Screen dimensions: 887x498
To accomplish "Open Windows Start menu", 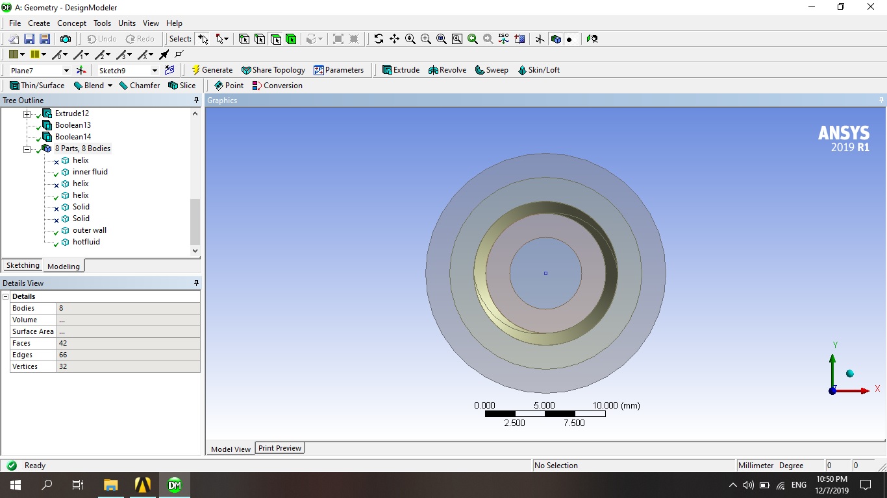I will (16, 484).
